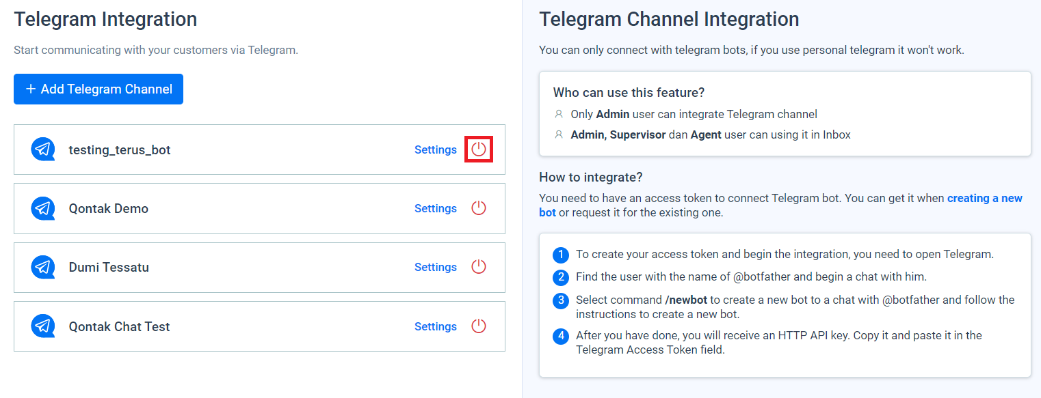Click the step 2 numbered badge icon
Image resolution: width=1041 pixels, height=398 pixels.
561,278
